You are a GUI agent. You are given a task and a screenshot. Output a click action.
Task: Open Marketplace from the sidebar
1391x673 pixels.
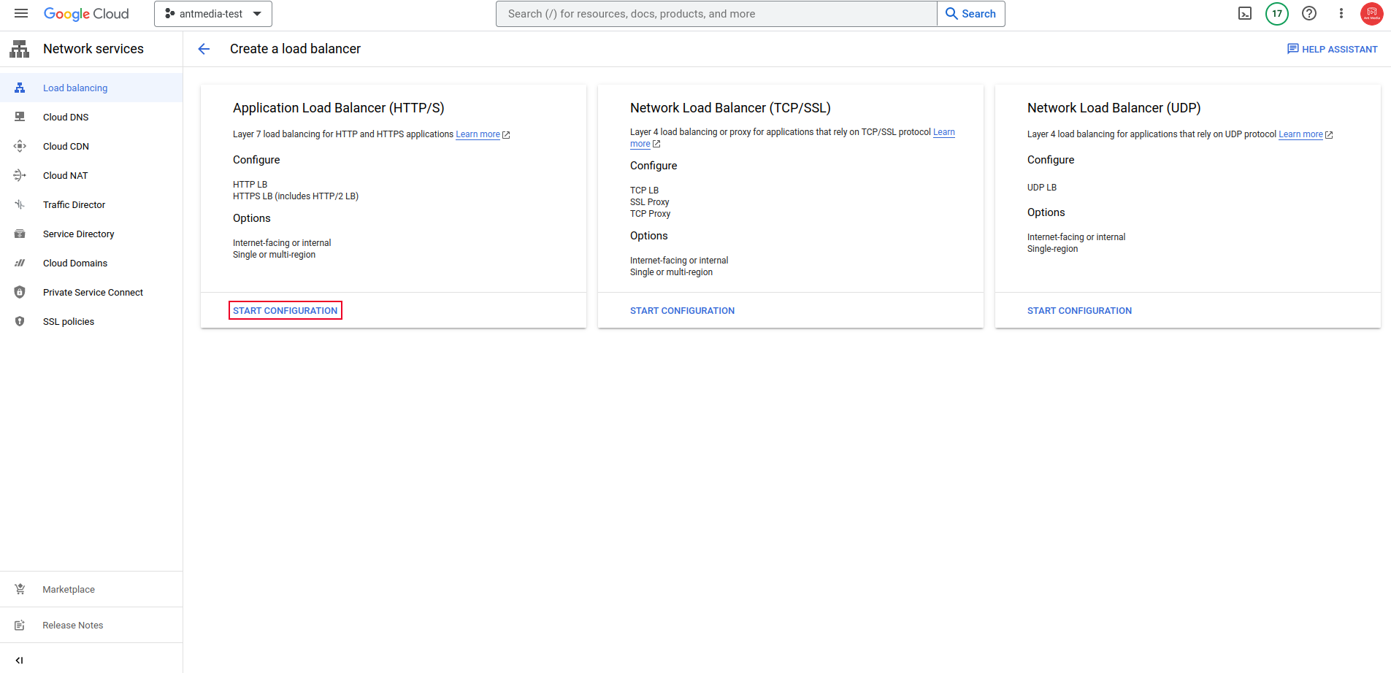tap(69, 589)
